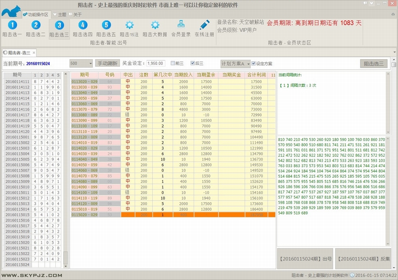Viewport: 398px width, 280px height.
Task: Close the 阻击者-选三 document tab
Action: click(34, 53)
